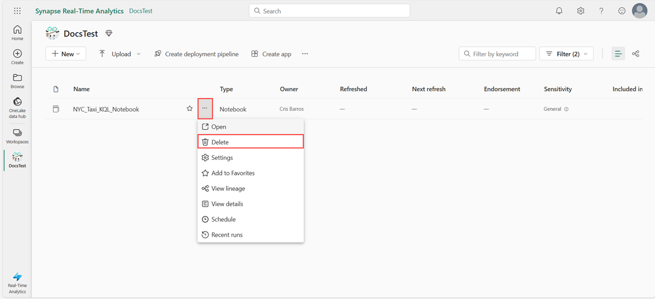Go to OneLake data hub in the sidebar

click(17, 108)
